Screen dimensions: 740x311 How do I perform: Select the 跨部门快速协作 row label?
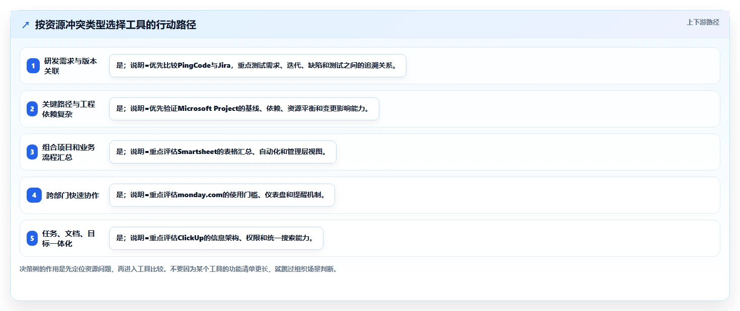72,195
